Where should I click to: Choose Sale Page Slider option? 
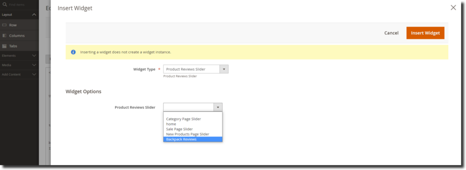pyautogui.click(x=193, y=129)
